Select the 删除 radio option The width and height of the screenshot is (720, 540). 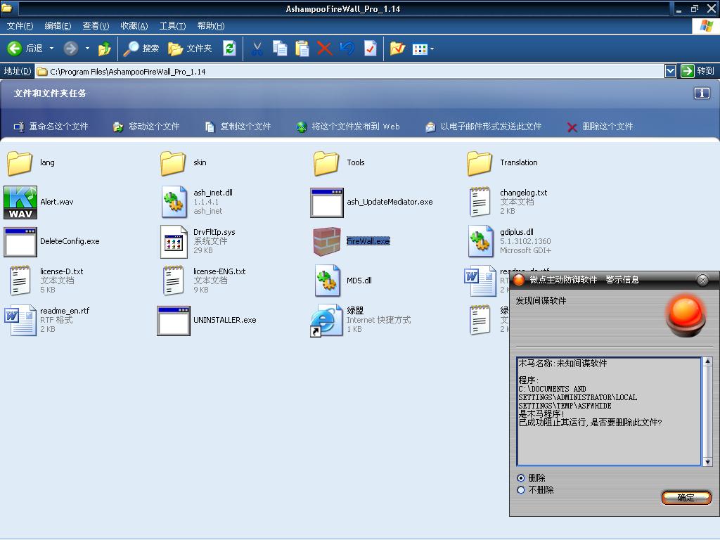pos(521,478)
